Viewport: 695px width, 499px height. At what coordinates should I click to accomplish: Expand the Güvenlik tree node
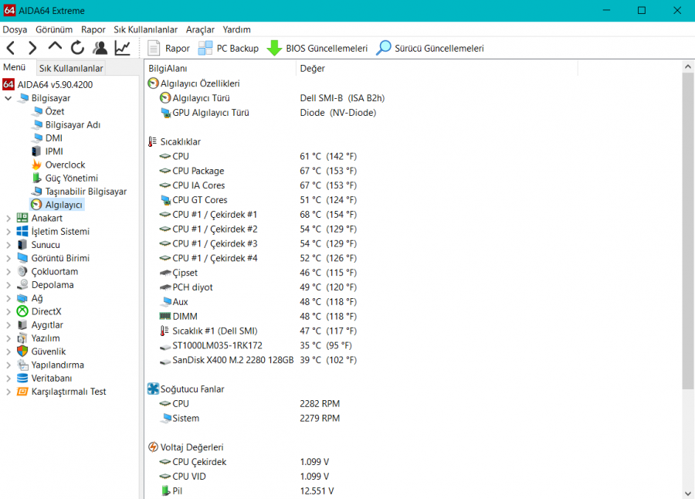pos(8,351)
